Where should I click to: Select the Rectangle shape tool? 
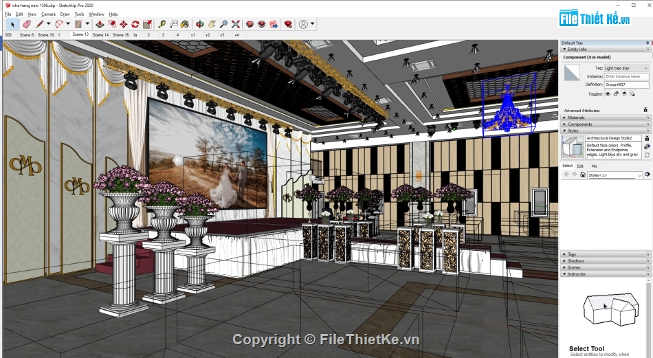78,25
